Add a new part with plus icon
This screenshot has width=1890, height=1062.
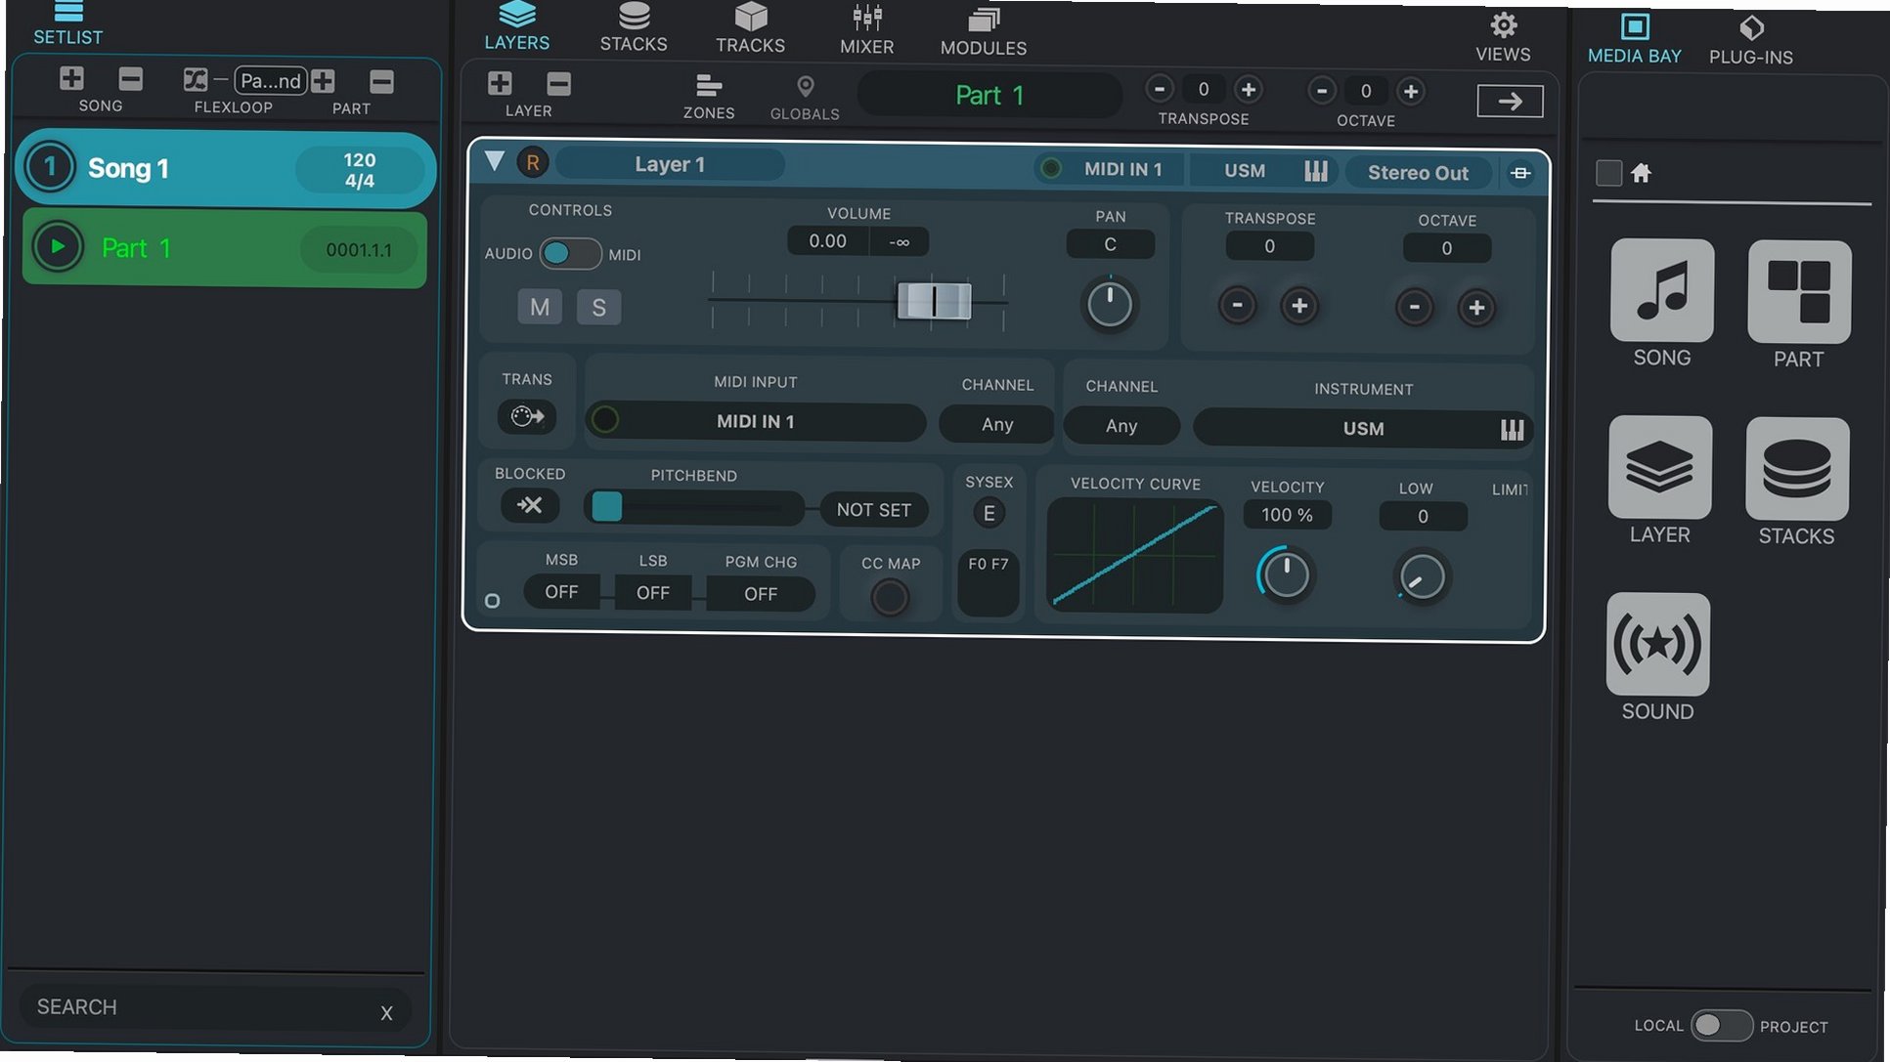click(x=323, y=81)
